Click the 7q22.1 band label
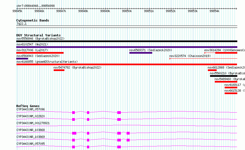245x150 pixels. coord(21,24)
